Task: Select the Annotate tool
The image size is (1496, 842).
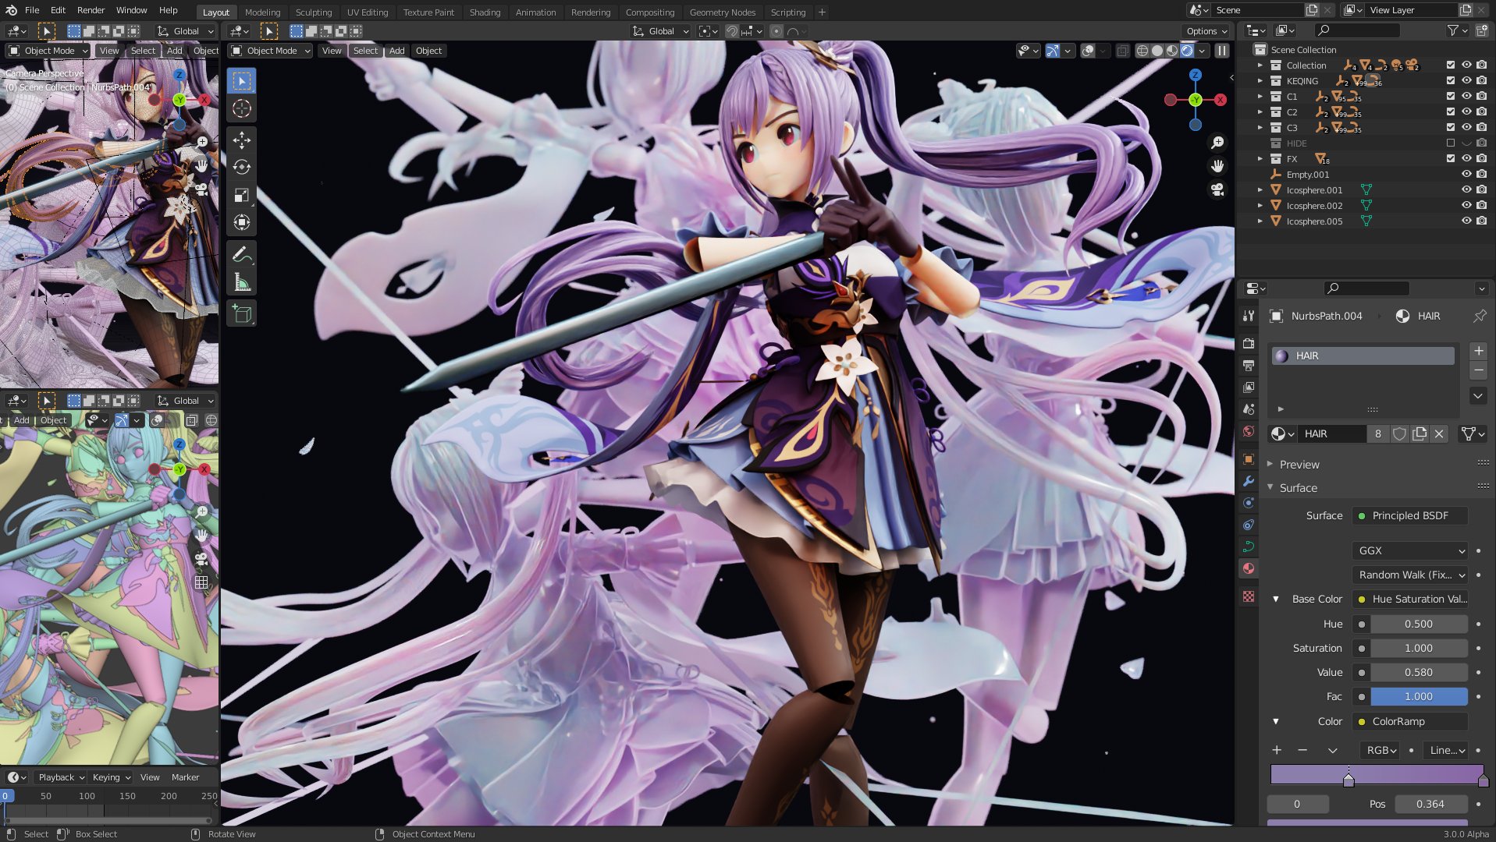Action: coord(242,255)
